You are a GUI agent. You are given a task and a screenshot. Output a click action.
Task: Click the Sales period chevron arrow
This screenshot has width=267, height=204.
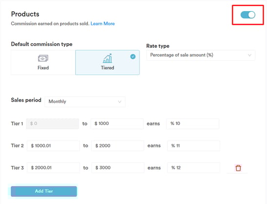click(x=120, y=102)
